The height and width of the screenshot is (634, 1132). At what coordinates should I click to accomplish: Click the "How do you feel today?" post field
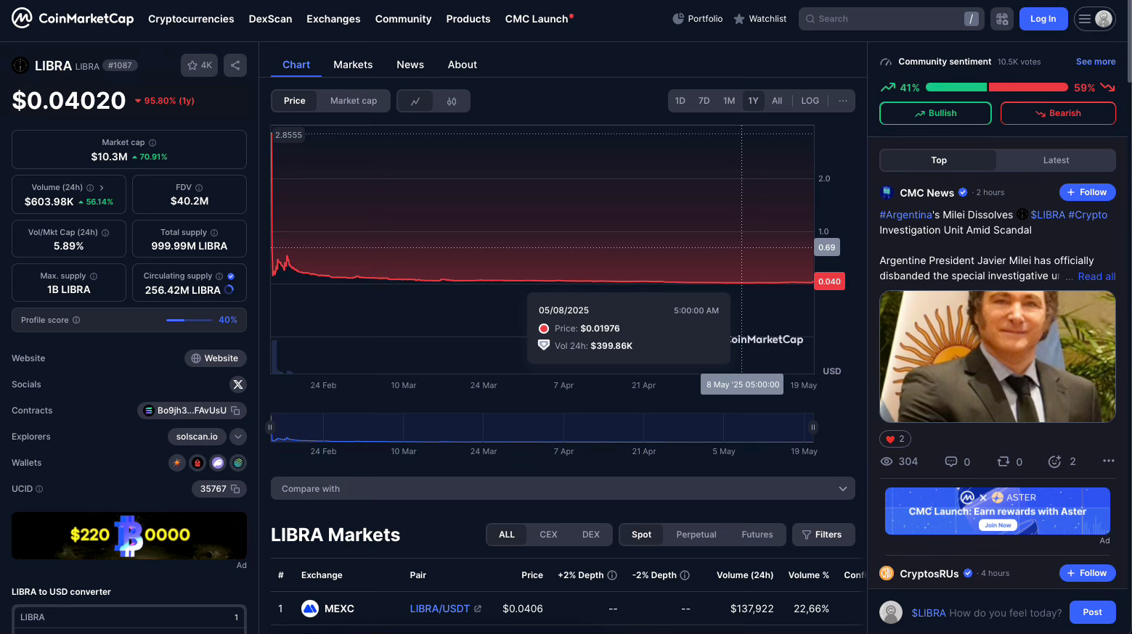point(986,613)
